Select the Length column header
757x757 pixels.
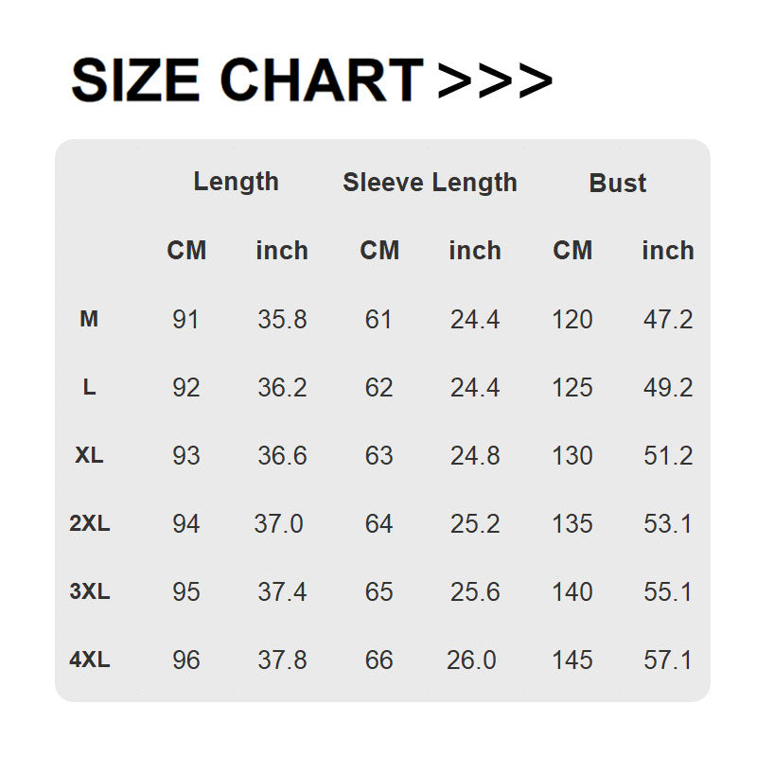pos(236,182)
